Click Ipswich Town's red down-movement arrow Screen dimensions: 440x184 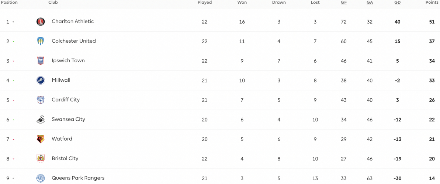tap(14, 61)
